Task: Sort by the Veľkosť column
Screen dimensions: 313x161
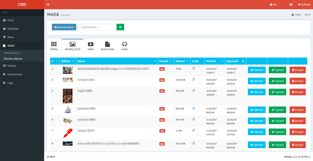Action: pos(182,61)
